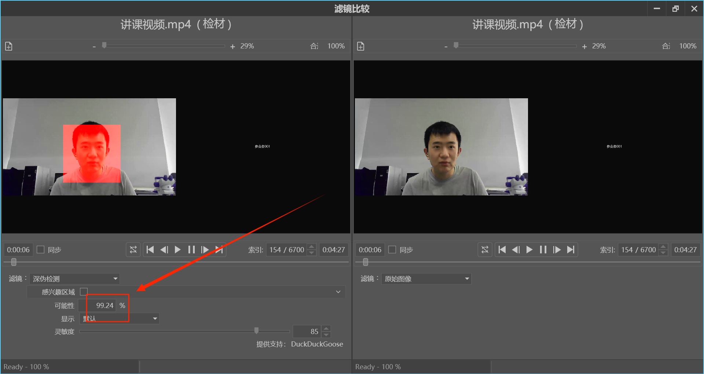
Task: Click the left video timeline handle
Action: (x=14, y=262)
